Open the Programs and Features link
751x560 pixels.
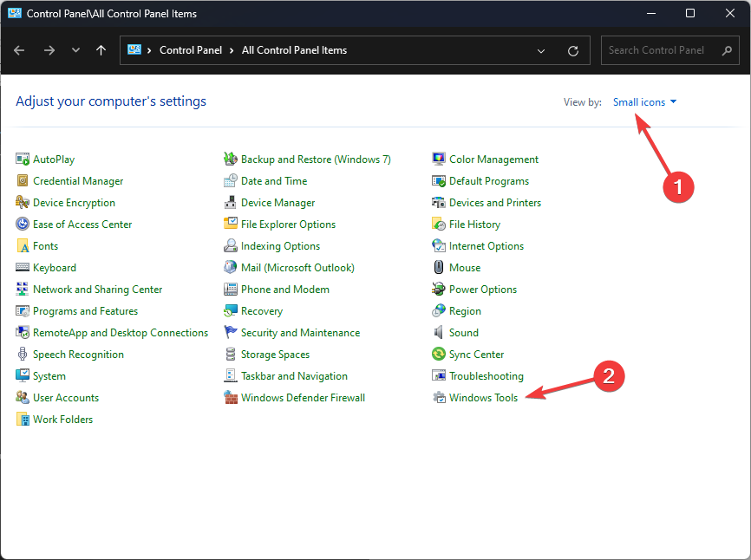[x=85, y=311]
